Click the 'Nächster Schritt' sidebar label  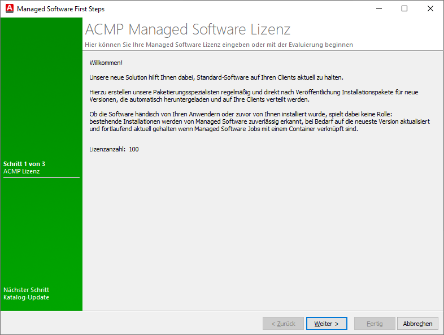[27, 290]
